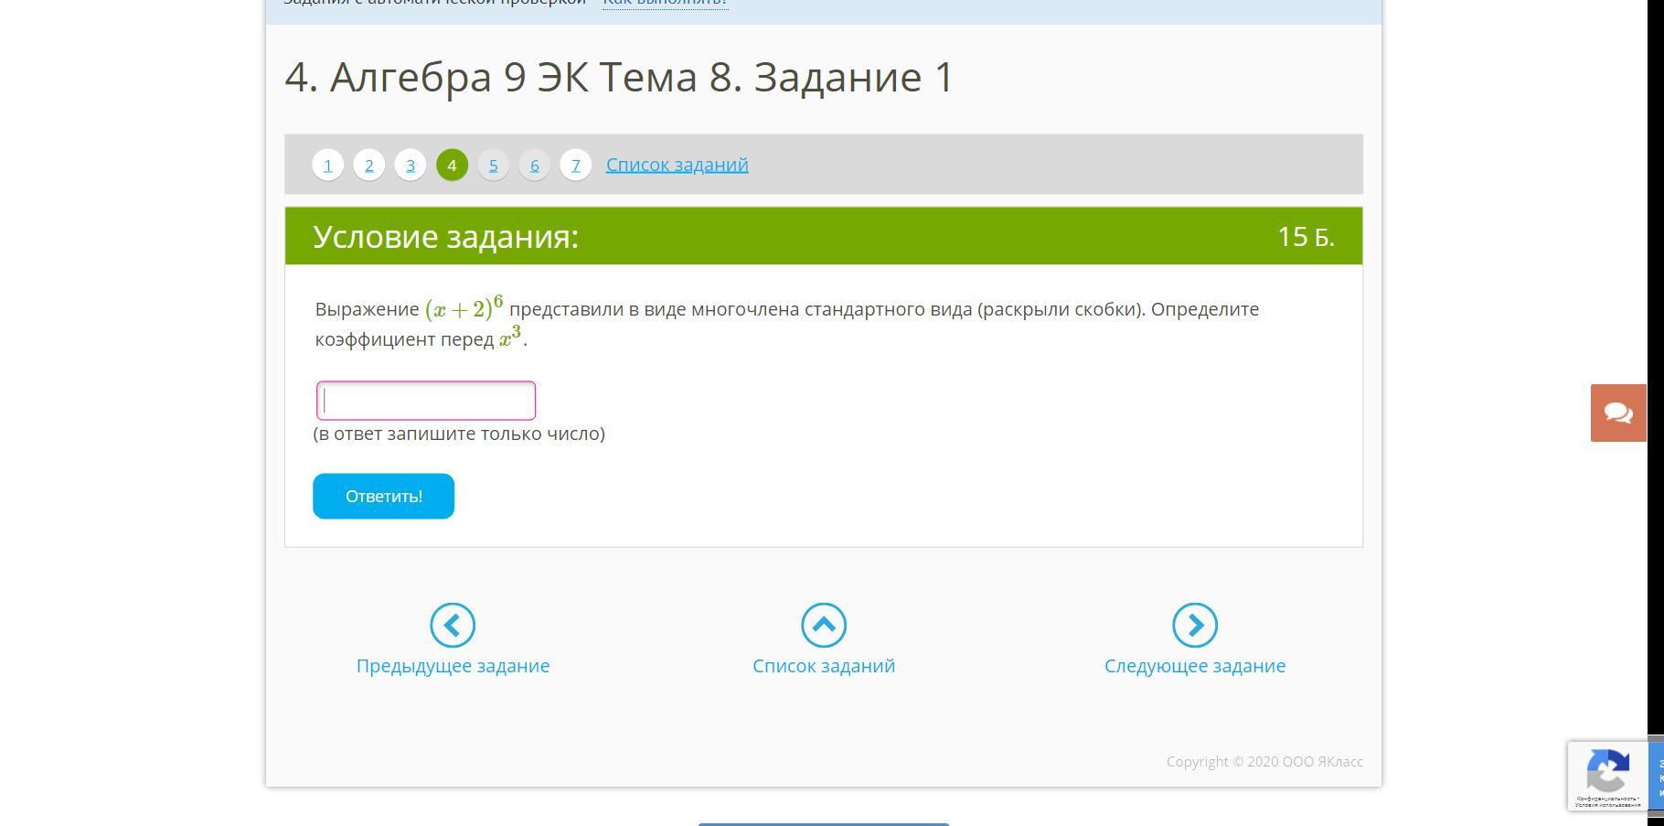
Task: Click the blue side tab at right edge
Action: [1657, 776]
